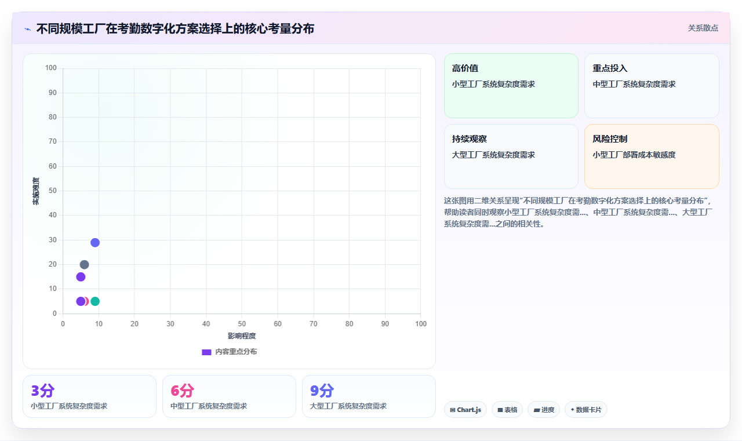Image resolution: width=742 pixels, height=441 pixels.
Task: Click the y-axis tick label 100
Action: coord(51,68)
